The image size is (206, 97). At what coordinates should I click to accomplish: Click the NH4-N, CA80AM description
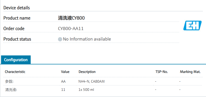[92, 82]
